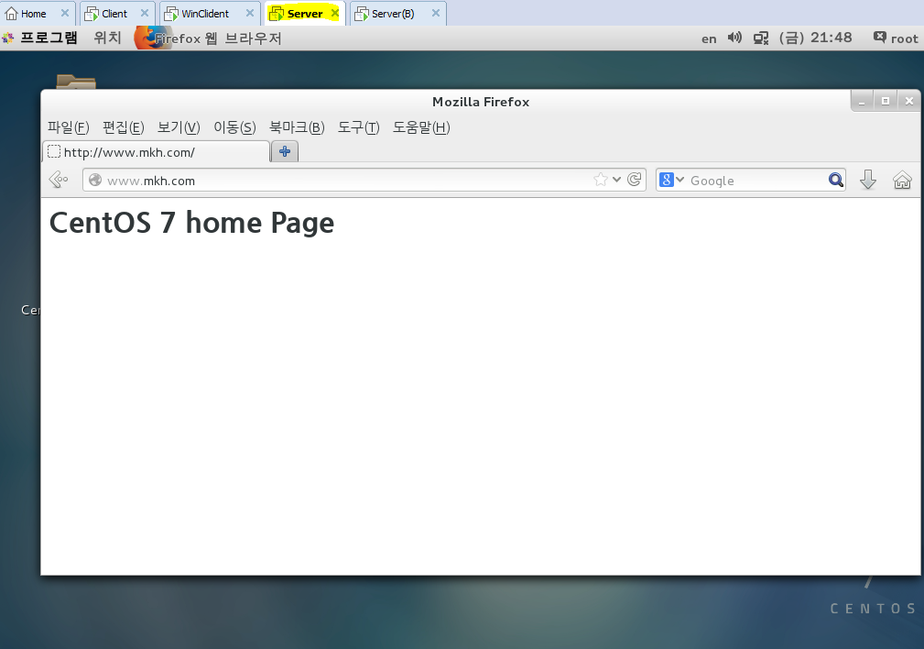Screen dimensions: 924x649
Task: Click the Firefox 웹 브라우저 panel item
Action: (x=208, y=38)
